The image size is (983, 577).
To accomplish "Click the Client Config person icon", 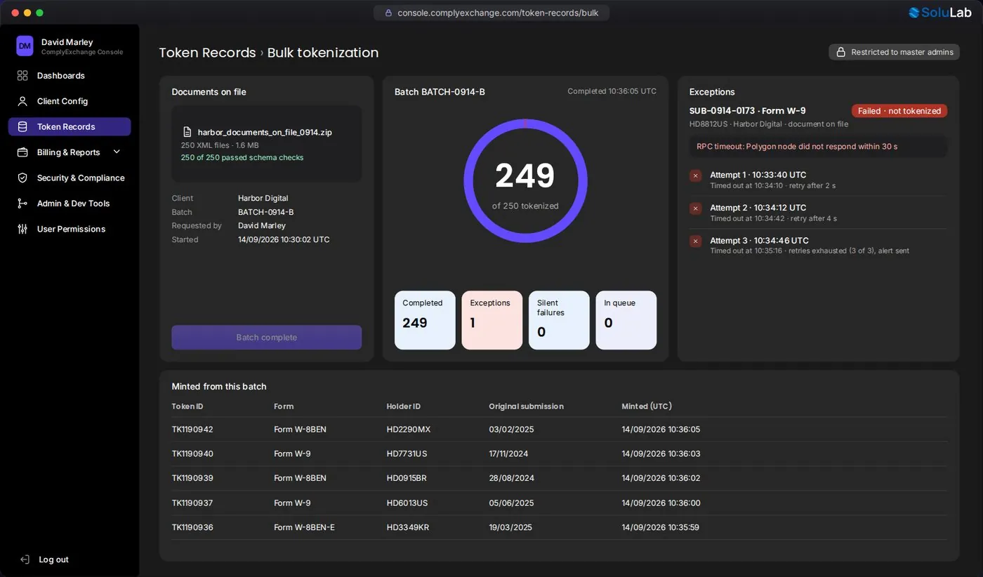I will coord(22,101).
